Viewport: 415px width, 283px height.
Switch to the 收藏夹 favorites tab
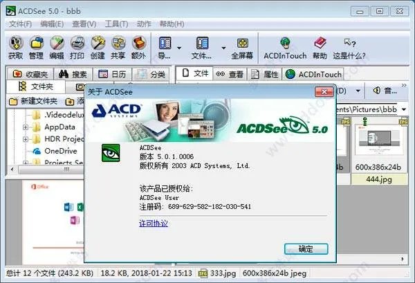tap(30, 74)
